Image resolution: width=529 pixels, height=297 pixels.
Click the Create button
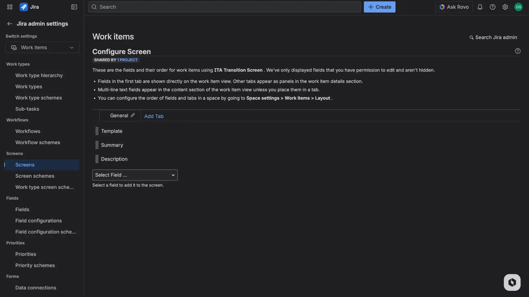379,7
